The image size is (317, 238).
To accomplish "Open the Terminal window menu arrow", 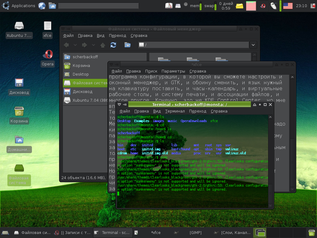I will (119, 105).
